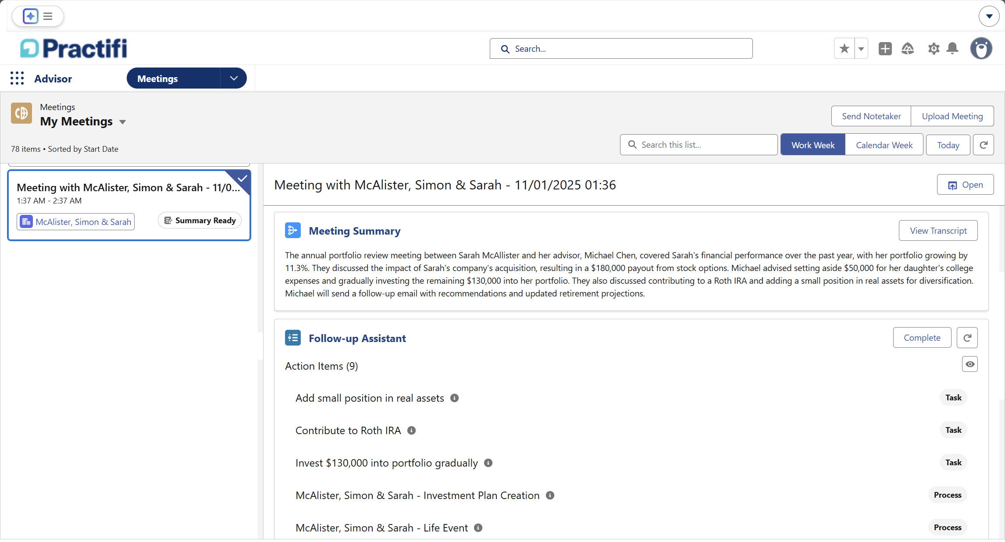Click View Transcript

pyautogui.click(x=938, y=231)
